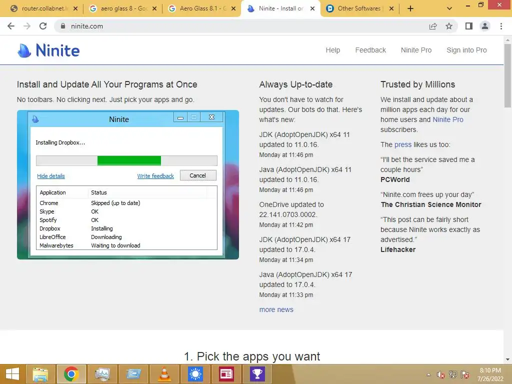The width and height of the screenshot is (512, 384).
Task: Reload the ninite.com page
Action: coord(43,26)
